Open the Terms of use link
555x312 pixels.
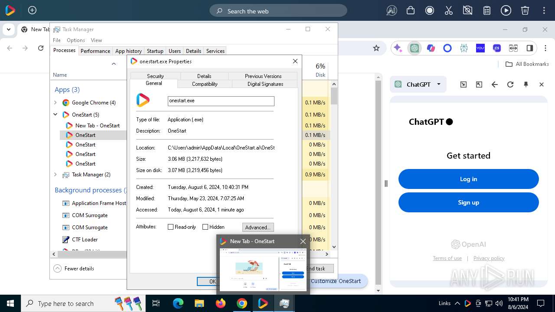[447, 258]
